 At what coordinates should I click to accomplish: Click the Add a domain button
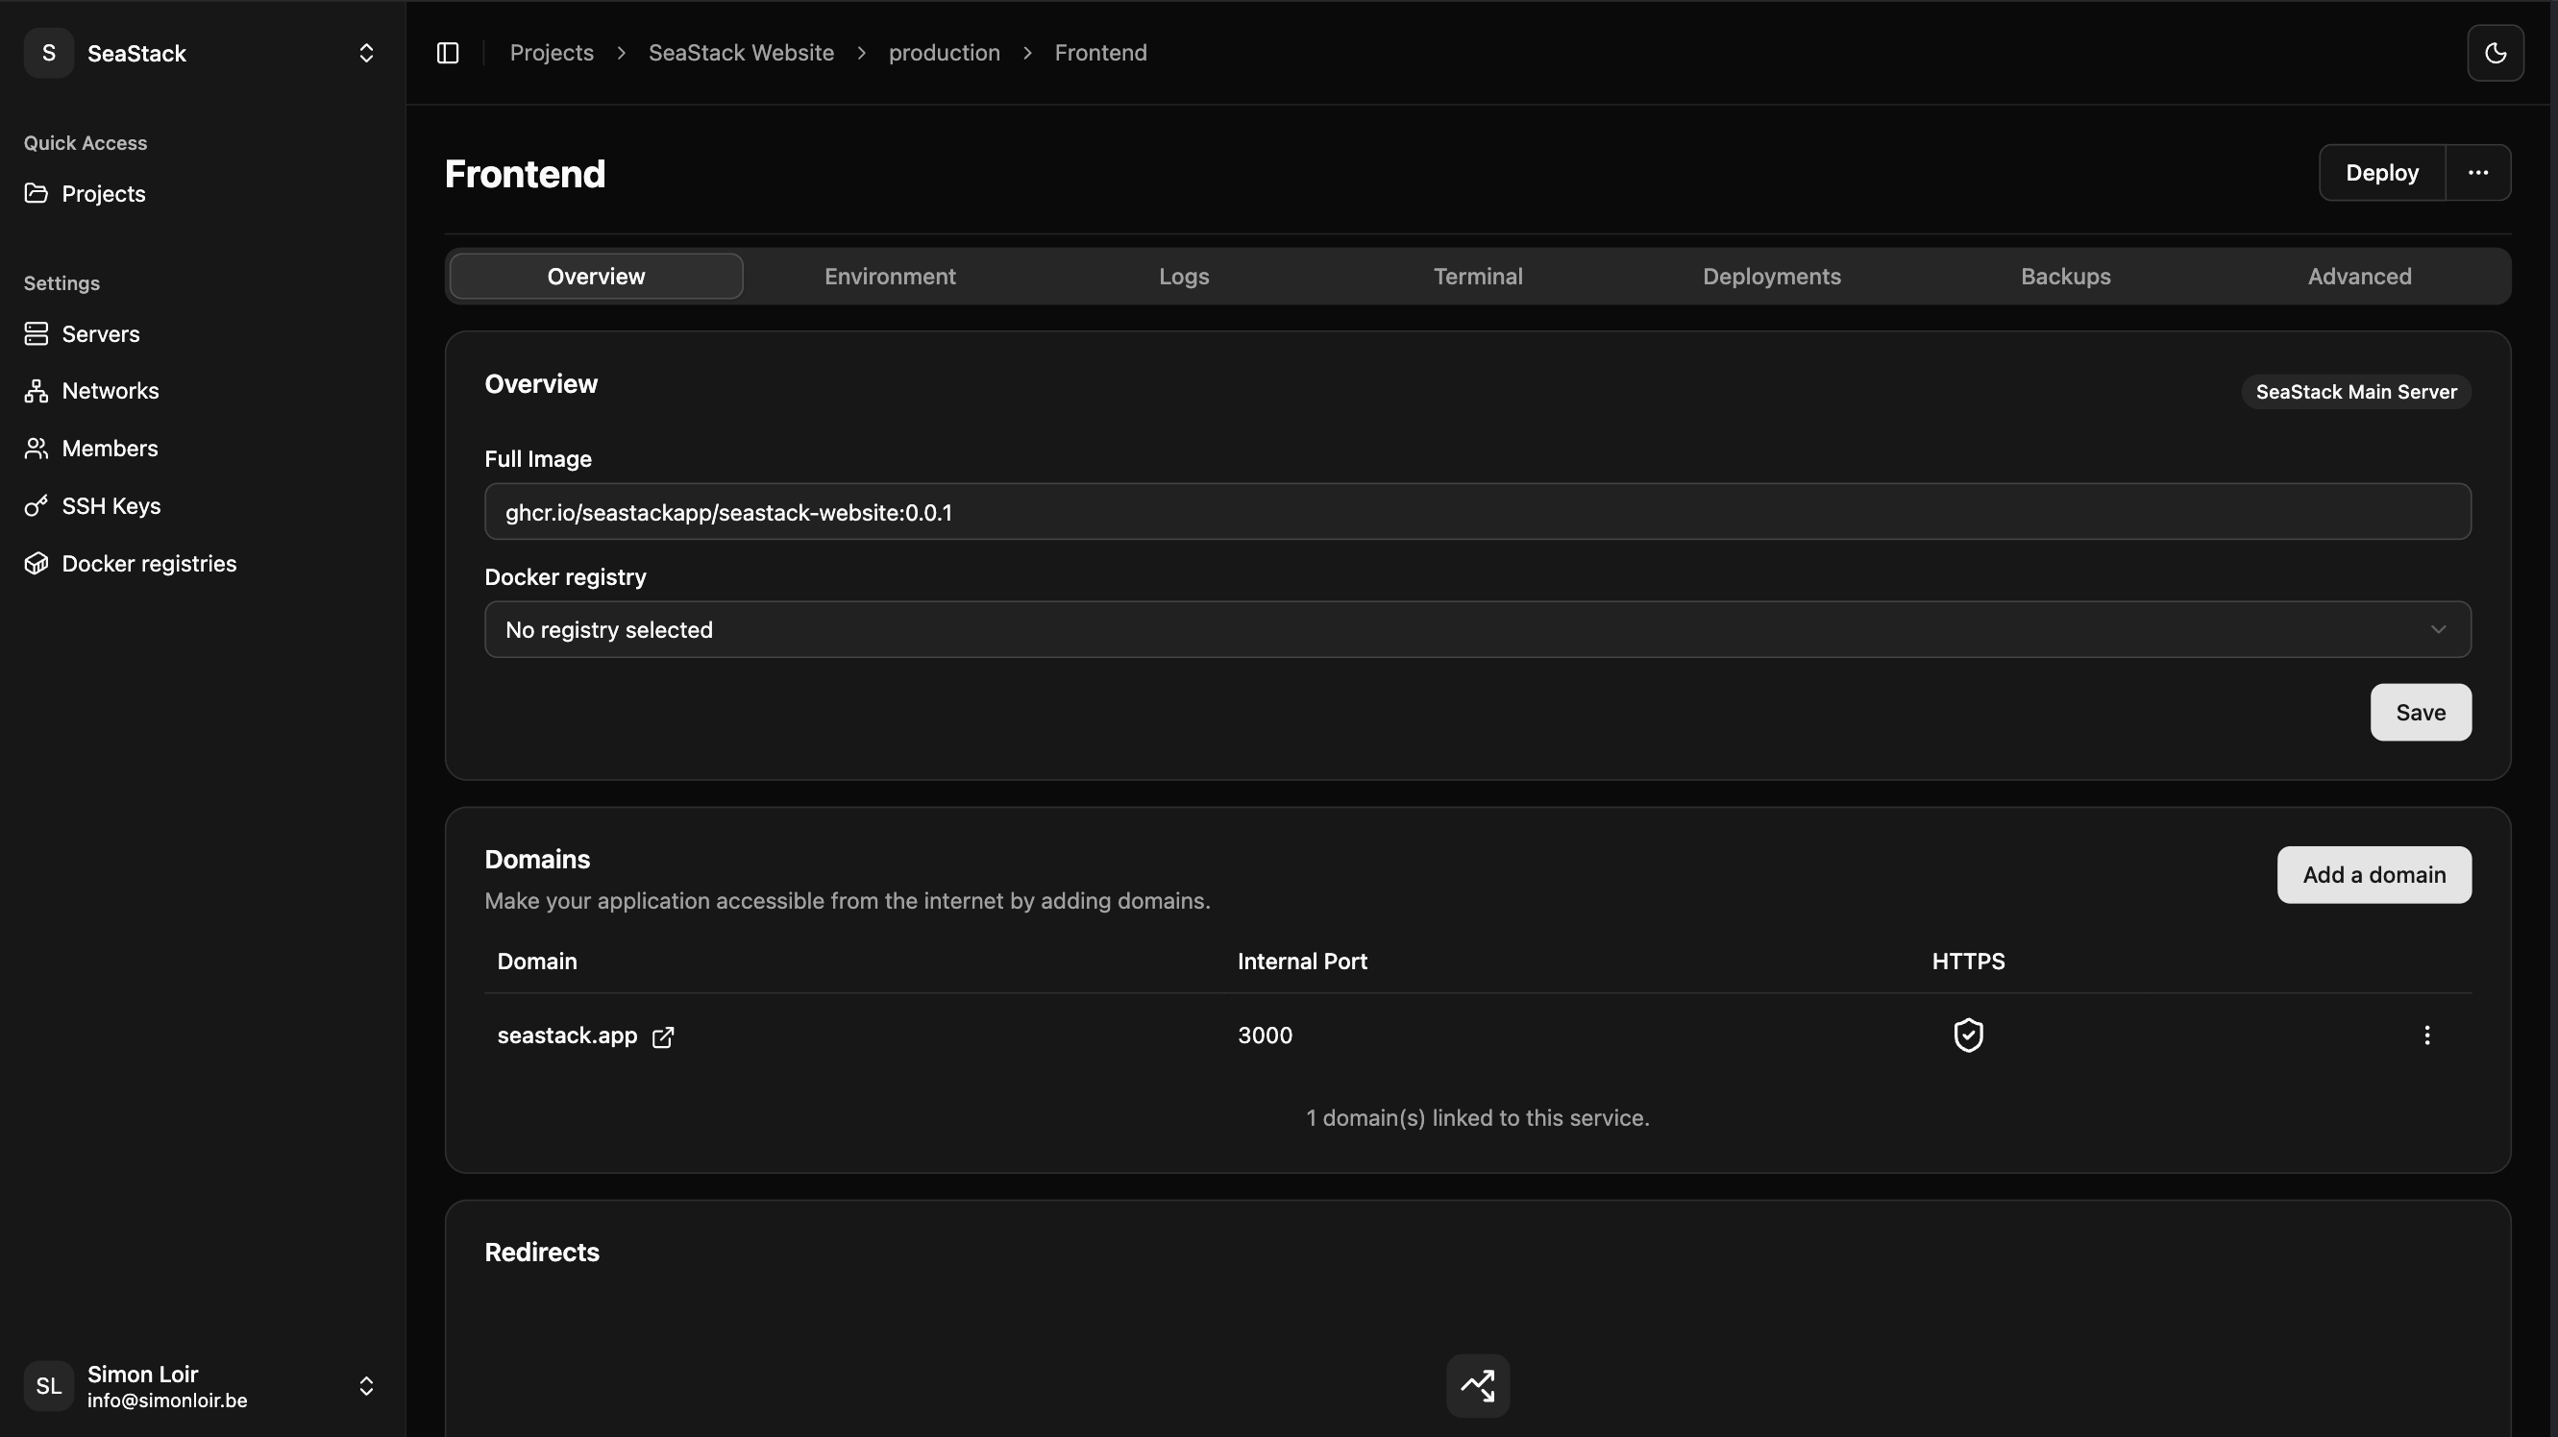(2374, 874)
